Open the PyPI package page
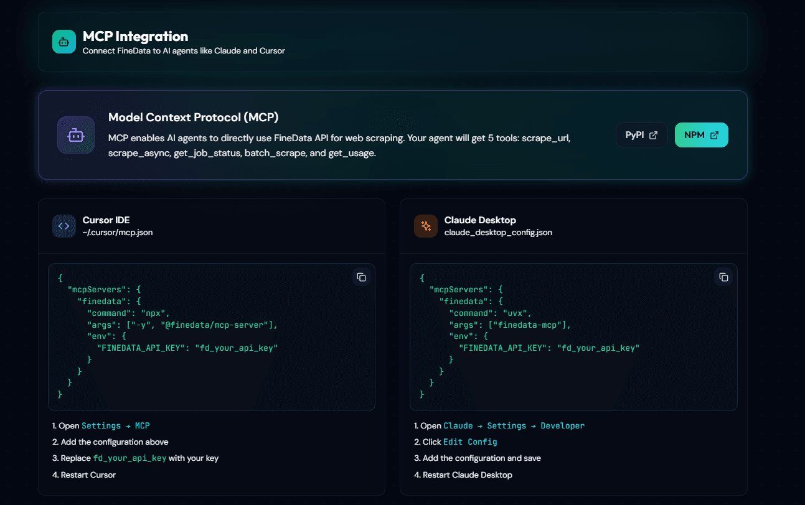Viewport: 805px width, 505px height. [x=641, y=134]
